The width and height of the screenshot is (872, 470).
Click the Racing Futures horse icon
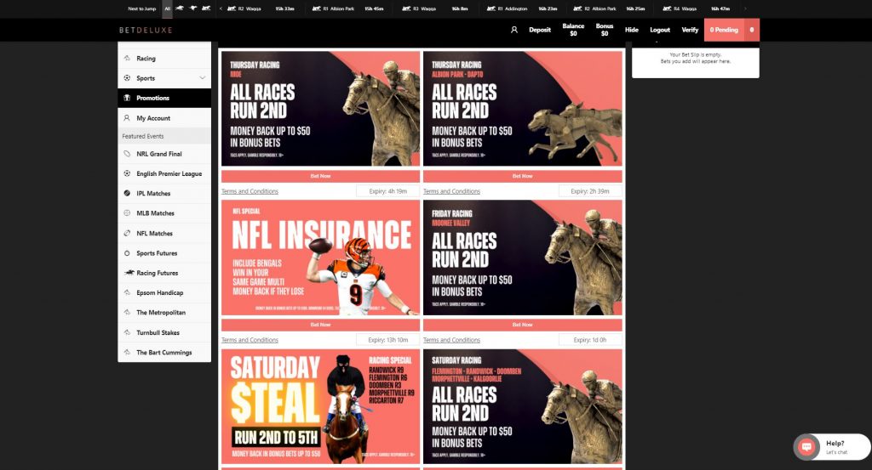pos(129,273)
